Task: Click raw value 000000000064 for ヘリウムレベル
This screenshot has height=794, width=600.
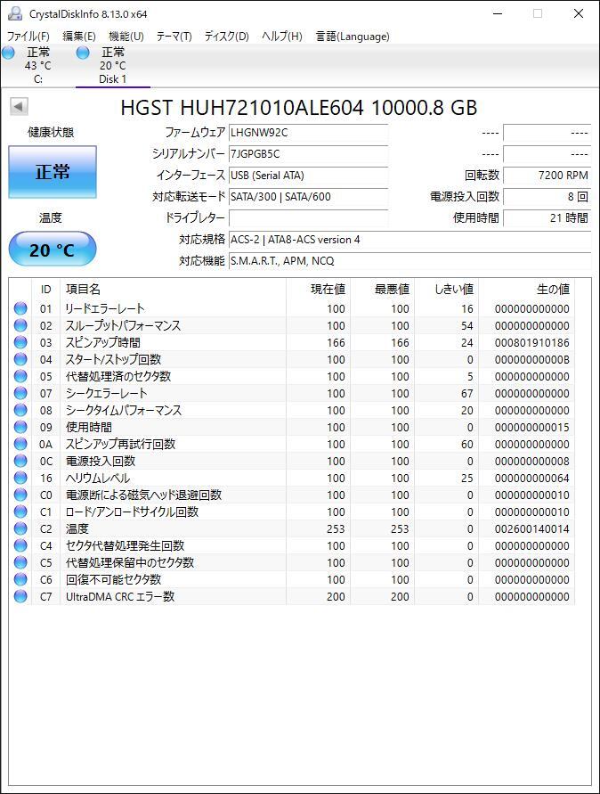Action: click(x=531, y=478)
